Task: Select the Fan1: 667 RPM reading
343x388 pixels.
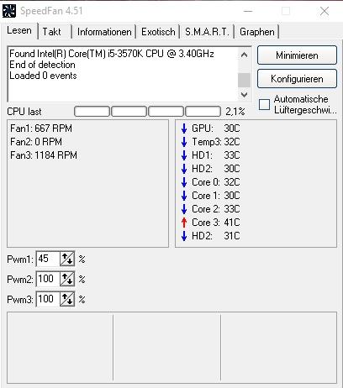Action: pos(41,128)
